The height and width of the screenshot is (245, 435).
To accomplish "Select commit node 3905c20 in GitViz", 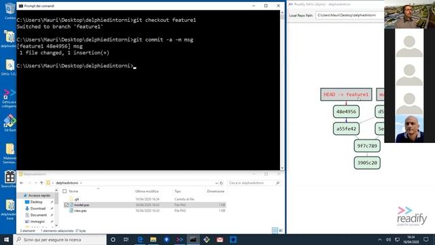I will tap(367, 163).
